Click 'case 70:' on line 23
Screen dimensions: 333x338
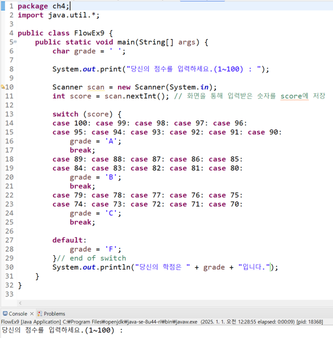225,204
